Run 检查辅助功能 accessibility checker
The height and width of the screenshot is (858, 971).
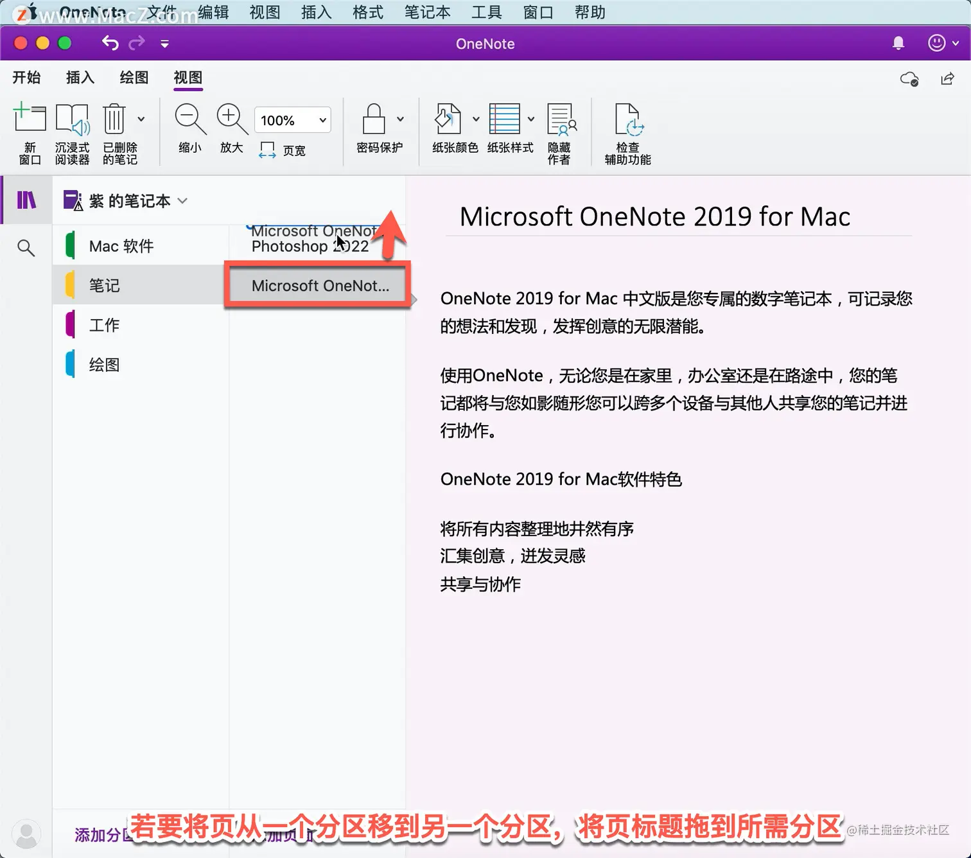628,133
